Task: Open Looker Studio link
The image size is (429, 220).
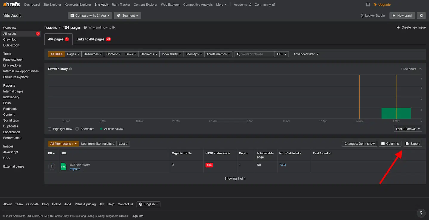Action: pos(373,16)
